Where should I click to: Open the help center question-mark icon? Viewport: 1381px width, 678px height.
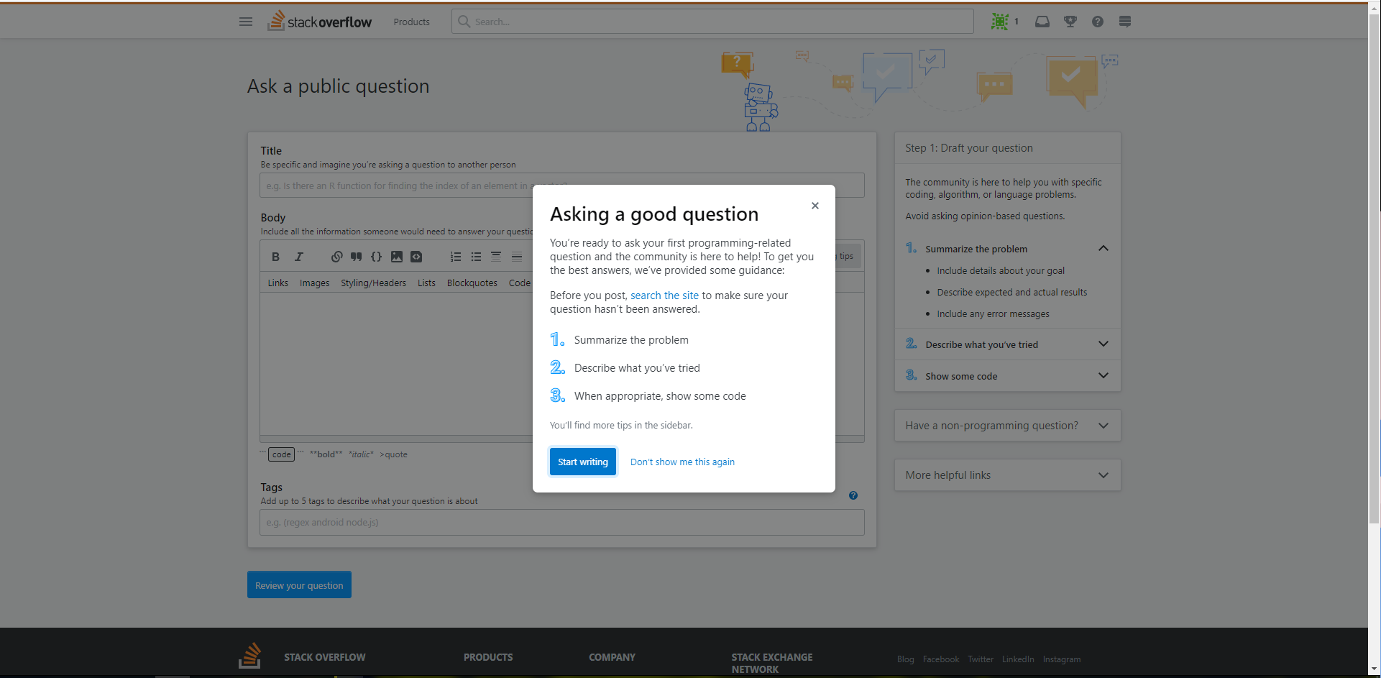[1097, 22]
